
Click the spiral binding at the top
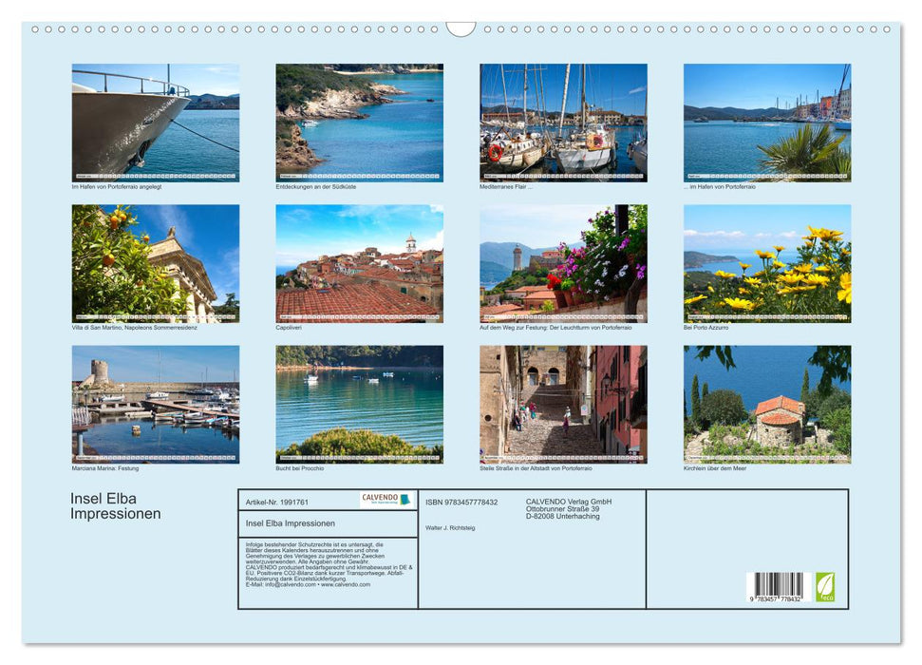(461, 28)
